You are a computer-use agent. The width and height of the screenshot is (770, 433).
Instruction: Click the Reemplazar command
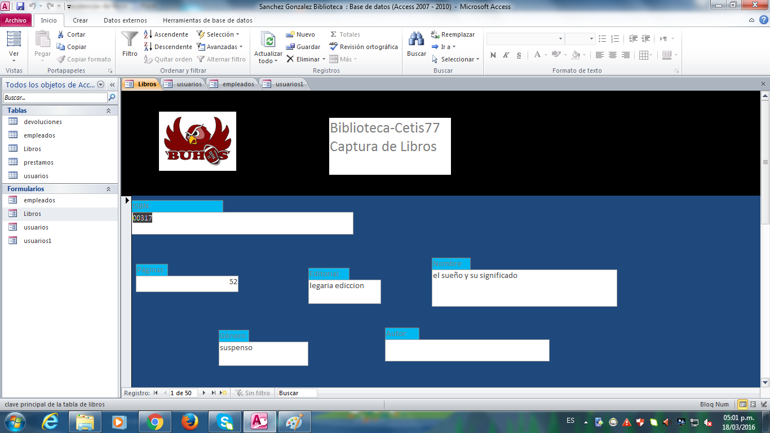coord(453,34)
